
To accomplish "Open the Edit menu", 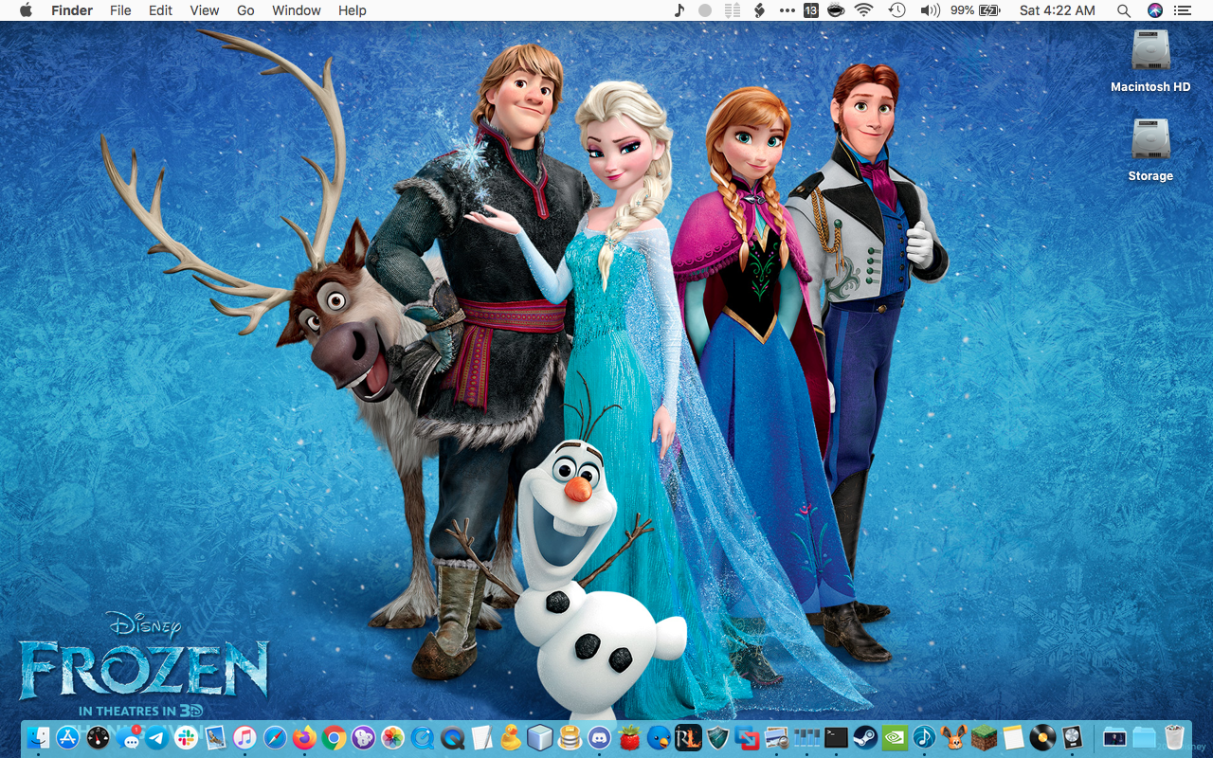I will coord(160,10).
